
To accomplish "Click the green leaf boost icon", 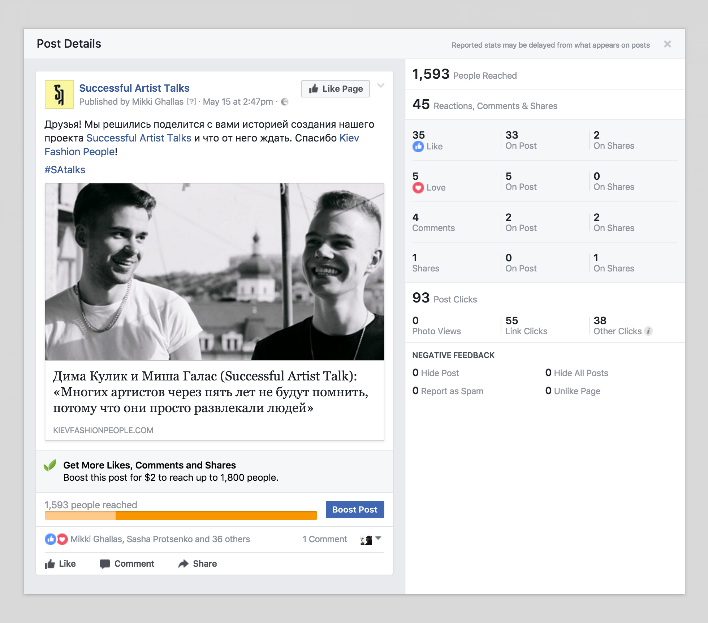I will (50, 466).
